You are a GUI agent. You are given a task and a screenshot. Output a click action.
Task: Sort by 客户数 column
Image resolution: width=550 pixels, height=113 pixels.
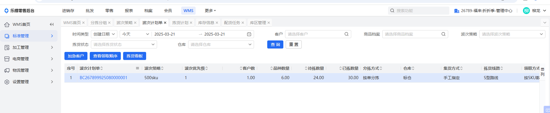tap(241, 68)
